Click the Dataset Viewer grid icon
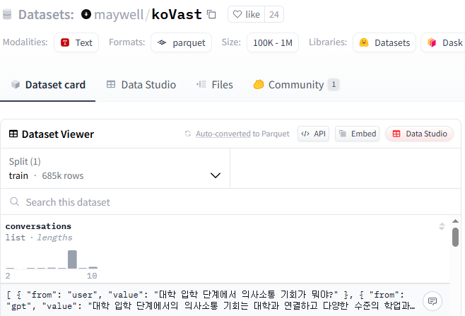Viewport: 465px width, 316px height. [x=13, y=134]
